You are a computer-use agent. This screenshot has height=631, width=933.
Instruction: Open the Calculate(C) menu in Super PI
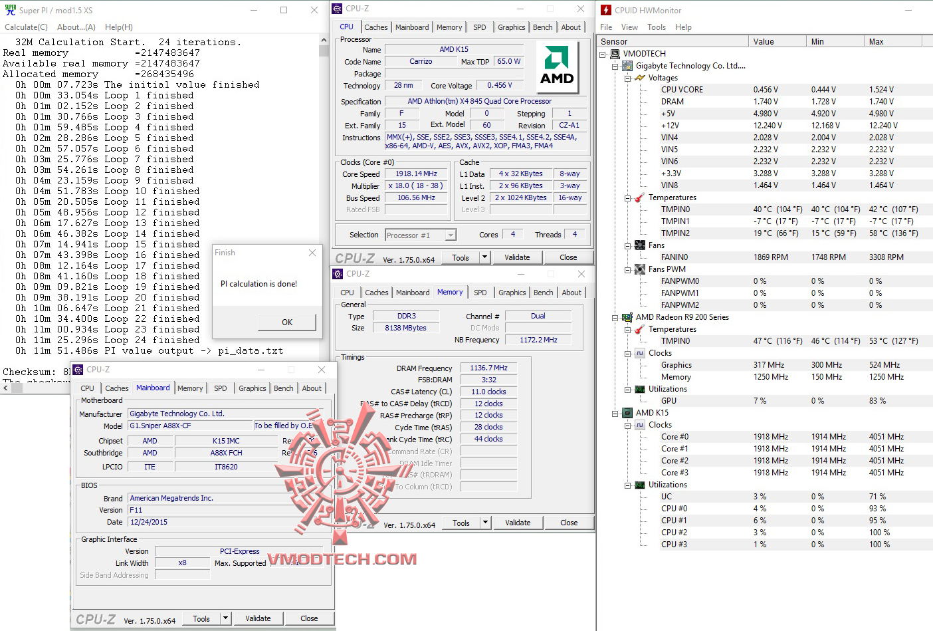tap(26, 27)
